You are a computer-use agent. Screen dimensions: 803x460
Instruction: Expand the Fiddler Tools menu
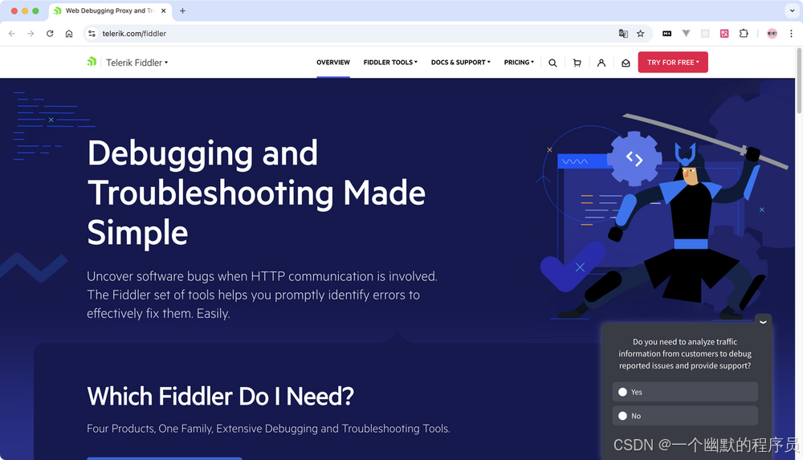[390, 63]
